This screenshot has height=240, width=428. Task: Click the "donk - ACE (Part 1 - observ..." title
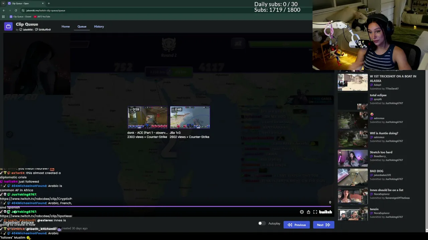[147, 133]
